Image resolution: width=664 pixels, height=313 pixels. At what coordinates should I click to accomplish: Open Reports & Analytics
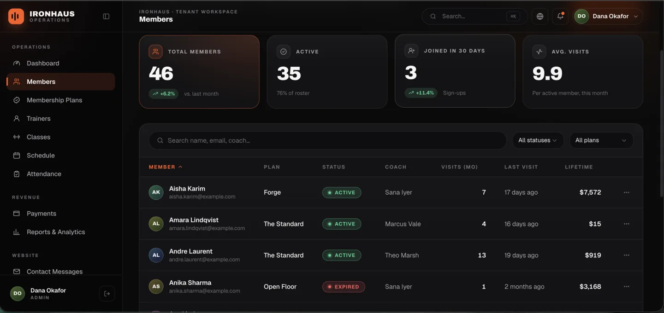click(61, 232)
